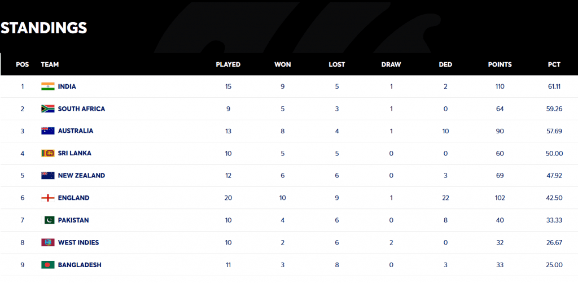
Task: Click the STANDINGS heading
Action: (x=43, y=27)
